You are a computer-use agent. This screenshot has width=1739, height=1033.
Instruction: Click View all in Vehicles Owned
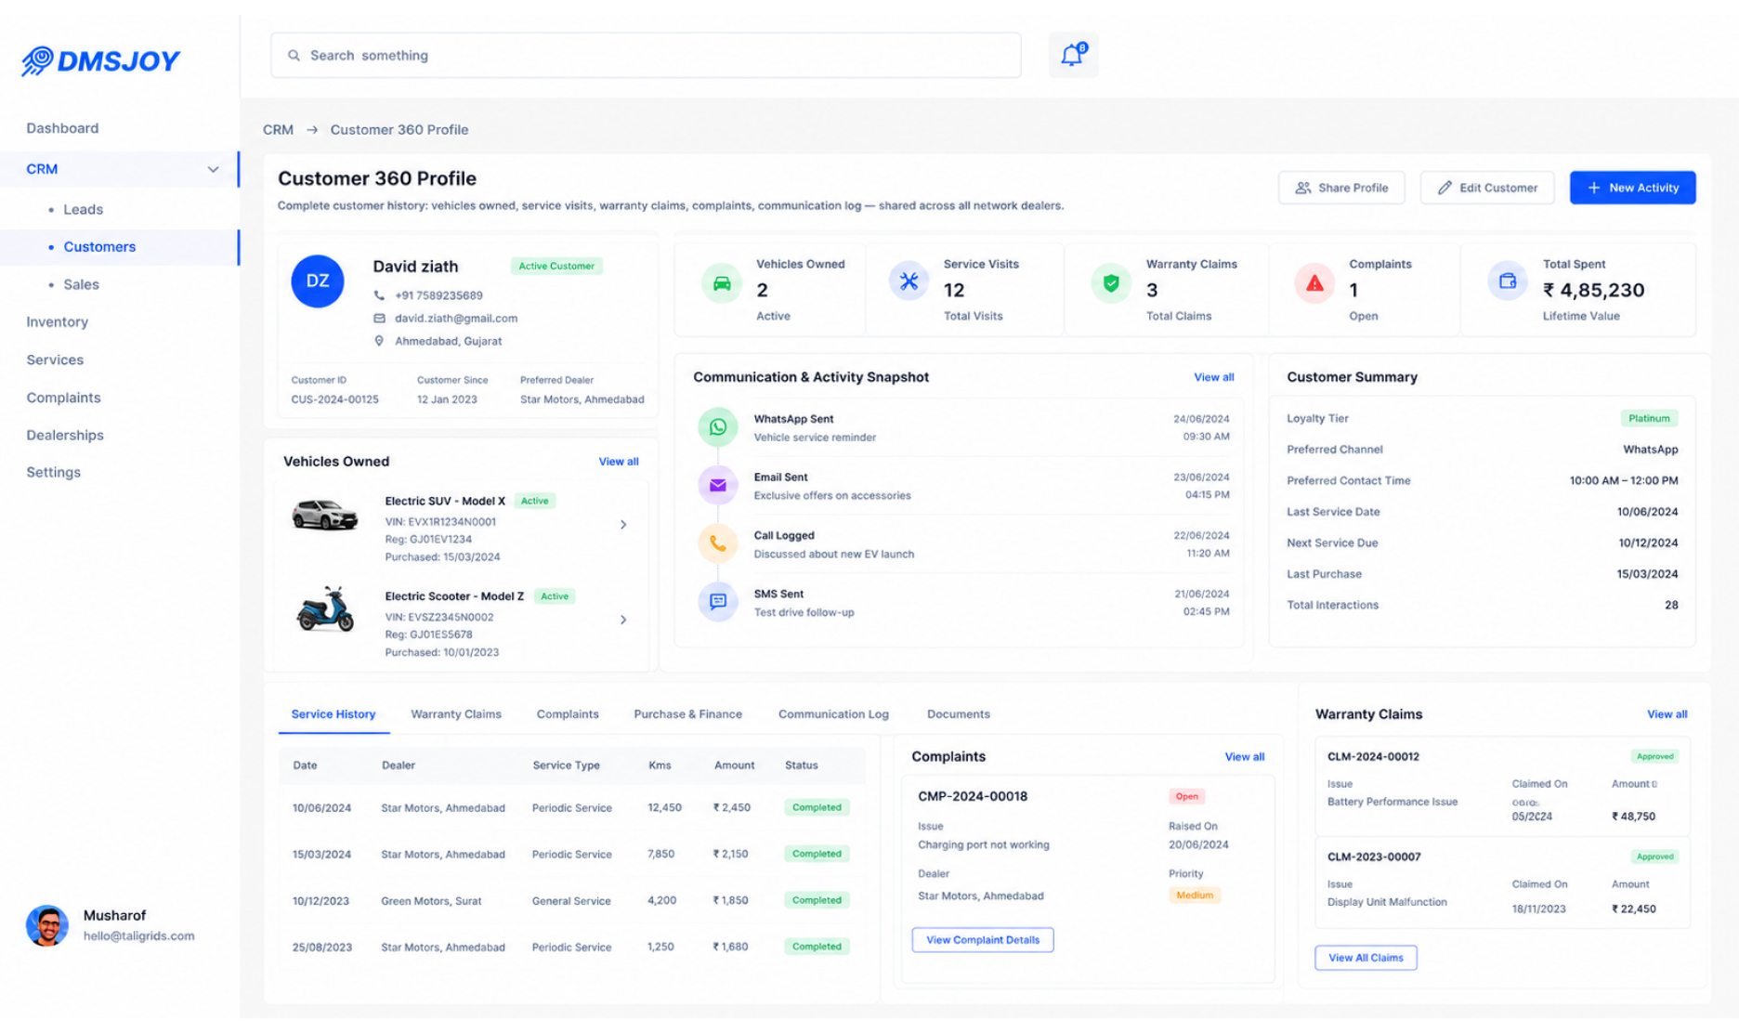[x=619, y=462]
